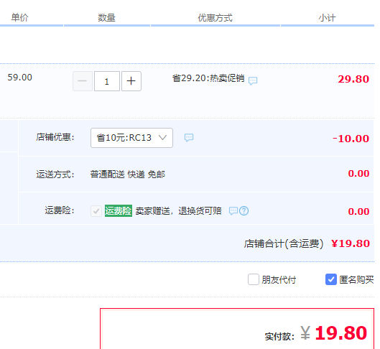Open the 省10元:RC13 store discount dropdown
Screen dimensions: 380x349
[x=131, y=138]
